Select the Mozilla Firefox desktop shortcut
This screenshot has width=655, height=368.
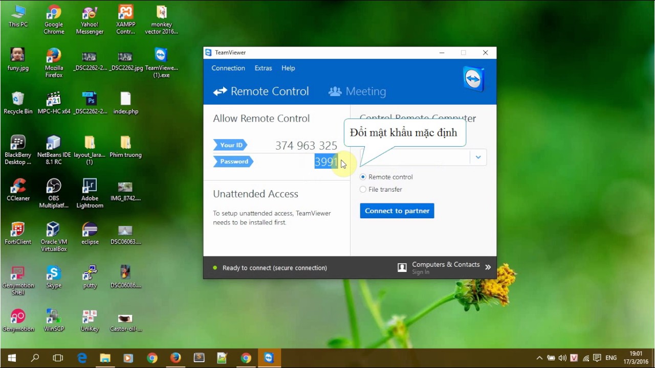point(54,63)
